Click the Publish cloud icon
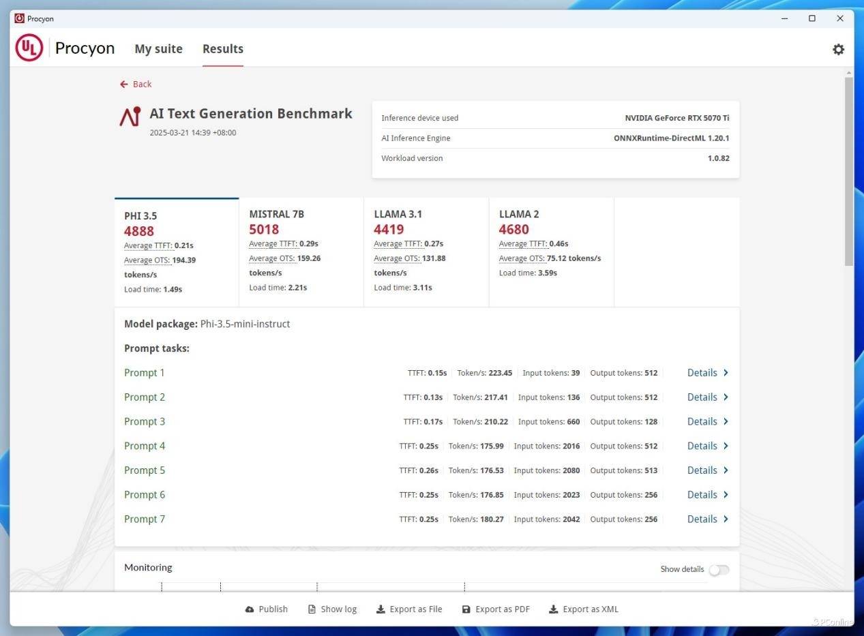Image resolution: width=864 pixels, height=636 pixels. coord(250,609)
